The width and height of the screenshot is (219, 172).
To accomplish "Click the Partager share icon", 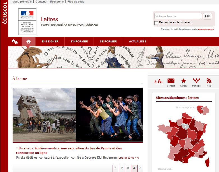I will coord(197,81).
